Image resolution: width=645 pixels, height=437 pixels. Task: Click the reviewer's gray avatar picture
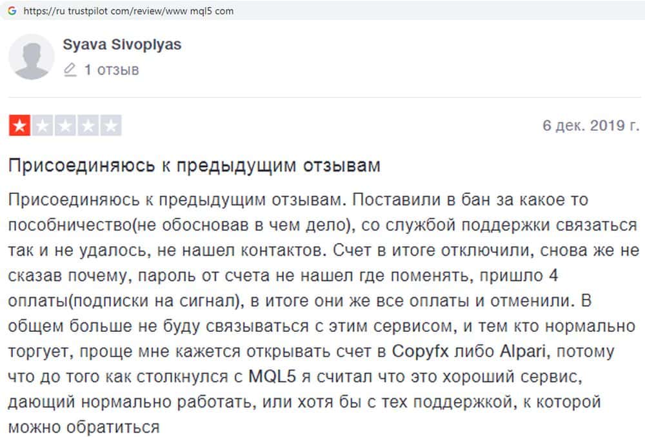(31, 57)
